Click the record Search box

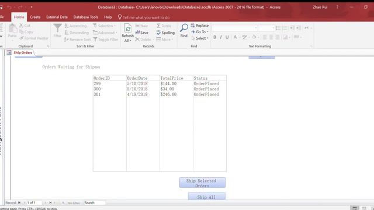[x=95, y=202]
